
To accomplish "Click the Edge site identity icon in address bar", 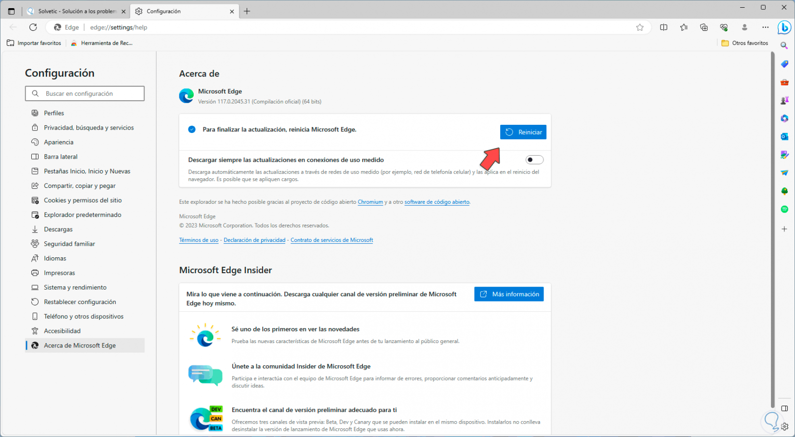I will coord(57,27).
